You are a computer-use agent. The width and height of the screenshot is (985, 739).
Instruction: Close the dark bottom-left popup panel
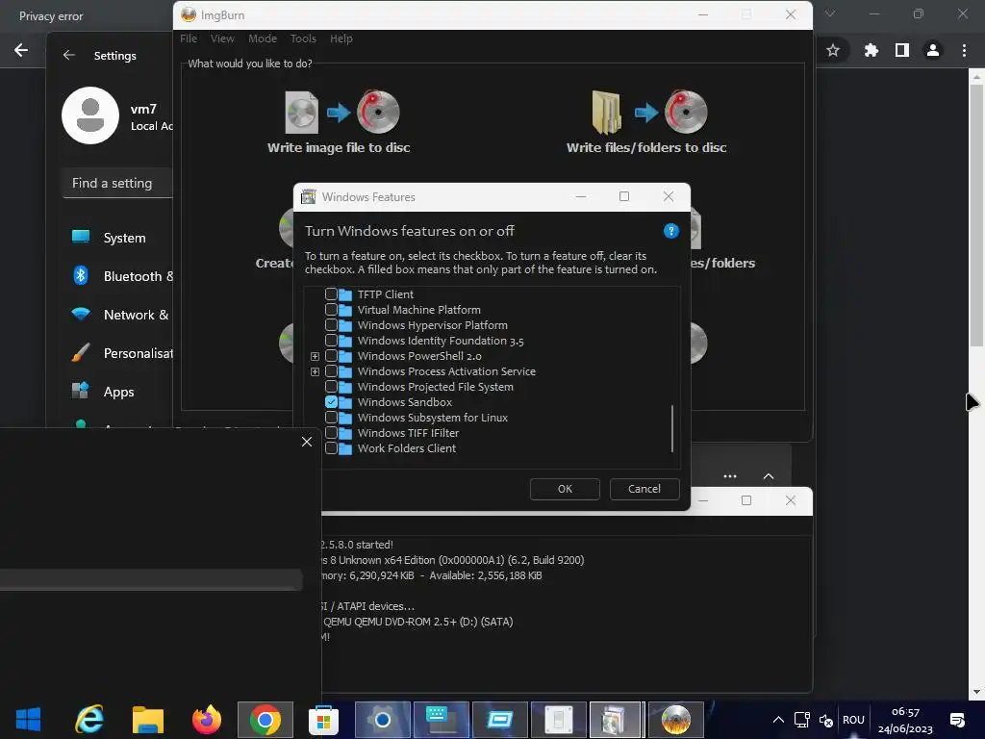[x=307, y=442]
